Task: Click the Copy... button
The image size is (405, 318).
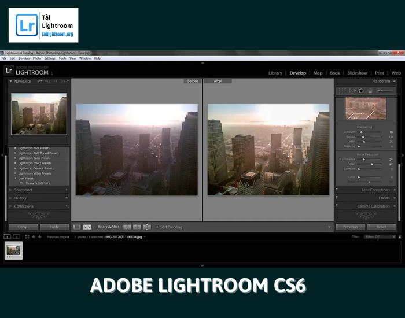Action: [x=23, y=227]
